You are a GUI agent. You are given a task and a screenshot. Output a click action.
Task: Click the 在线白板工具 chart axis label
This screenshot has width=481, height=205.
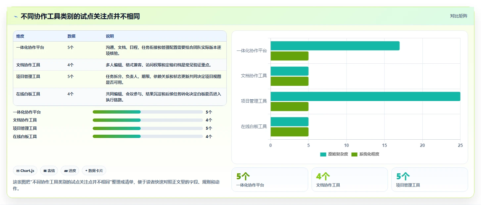tap(254, 126)
